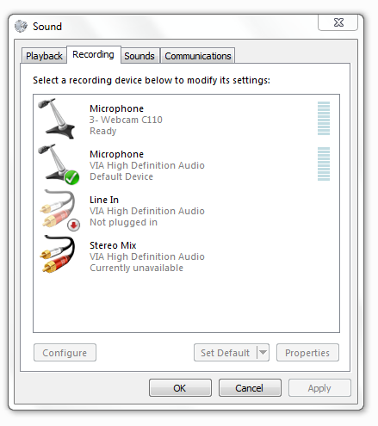The height and width of the screenshot is (426, 378).
Task: Confirm with the OK button
Action: [180, 388]
